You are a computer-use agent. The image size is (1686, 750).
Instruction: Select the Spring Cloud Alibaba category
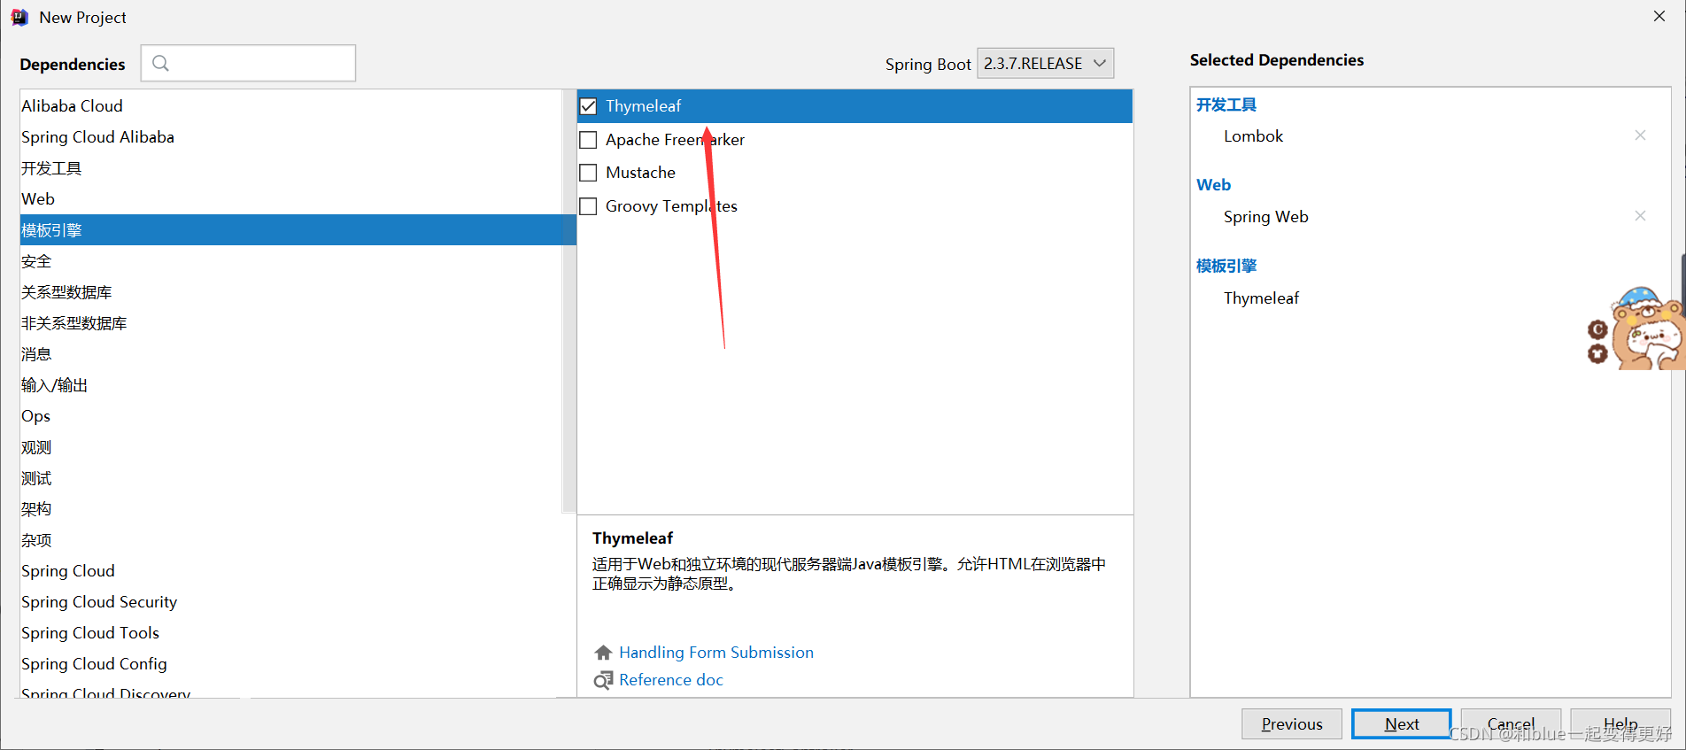pos(291,136)
